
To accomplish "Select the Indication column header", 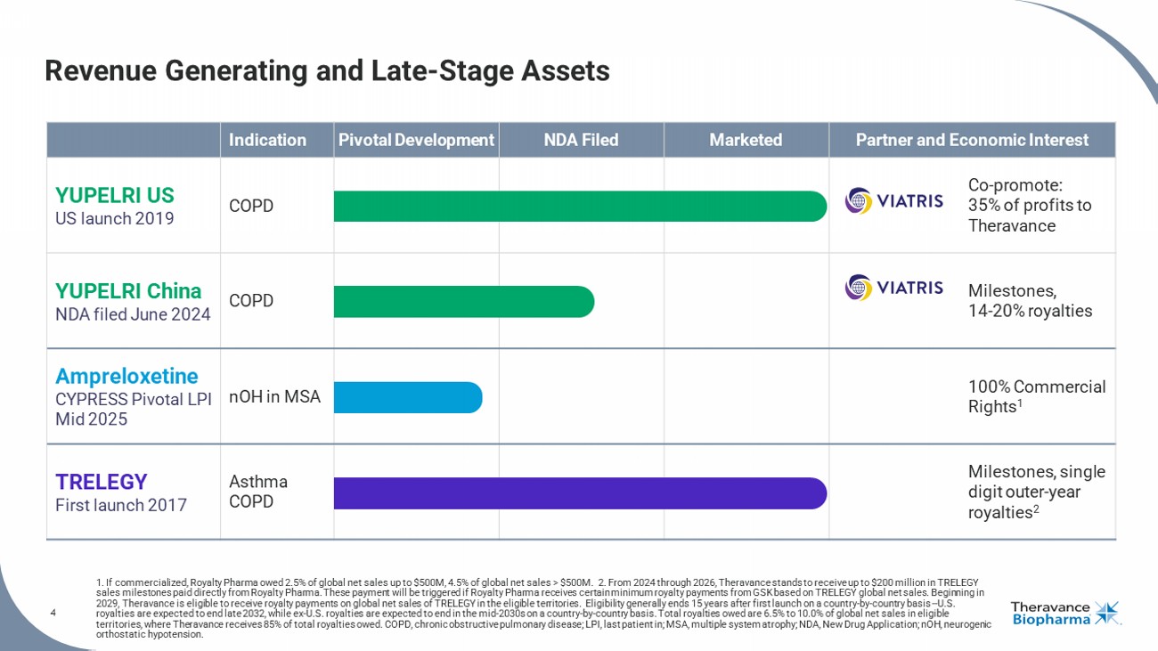I will tap(267, 140).
